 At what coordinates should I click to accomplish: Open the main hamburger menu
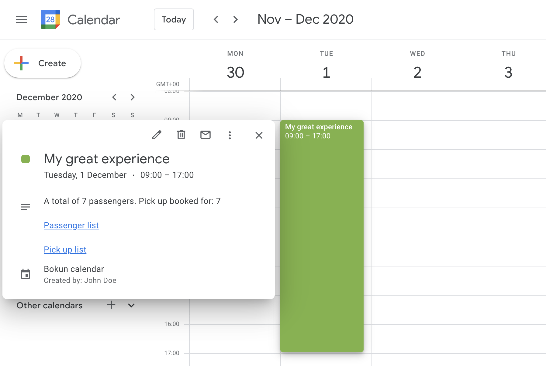point(21,19)
